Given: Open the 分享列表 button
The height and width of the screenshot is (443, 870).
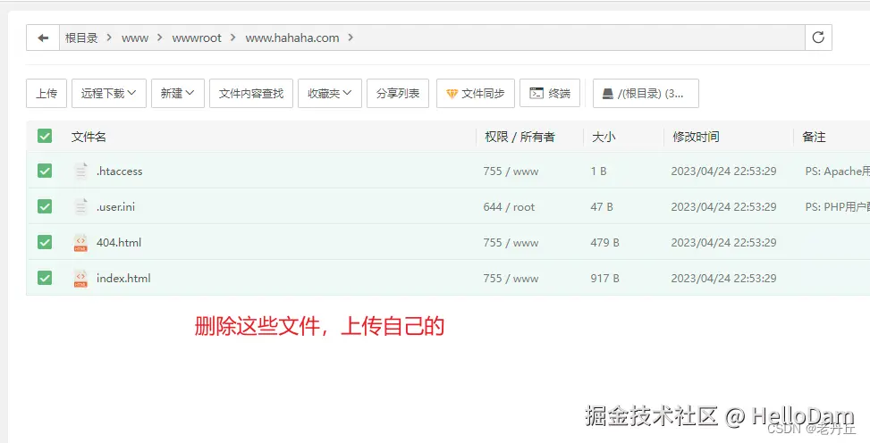Looking at the screenshot, I should (398, 93).
